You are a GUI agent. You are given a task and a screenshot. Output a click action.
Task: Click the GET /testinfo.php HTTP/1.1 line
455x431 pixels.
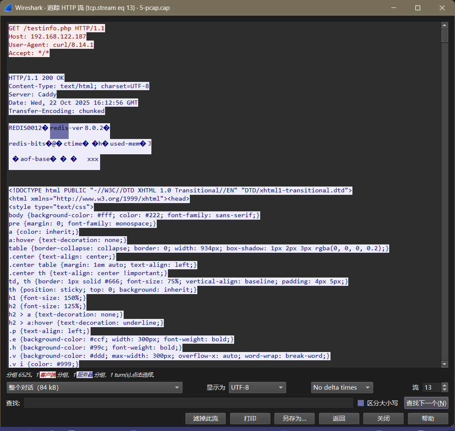[57, 28]
